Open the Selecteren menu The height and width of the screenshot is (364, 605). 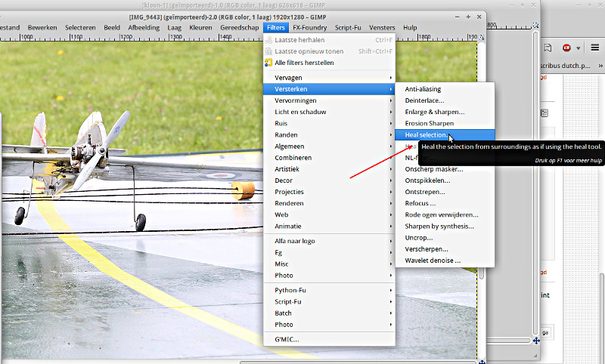80,28
